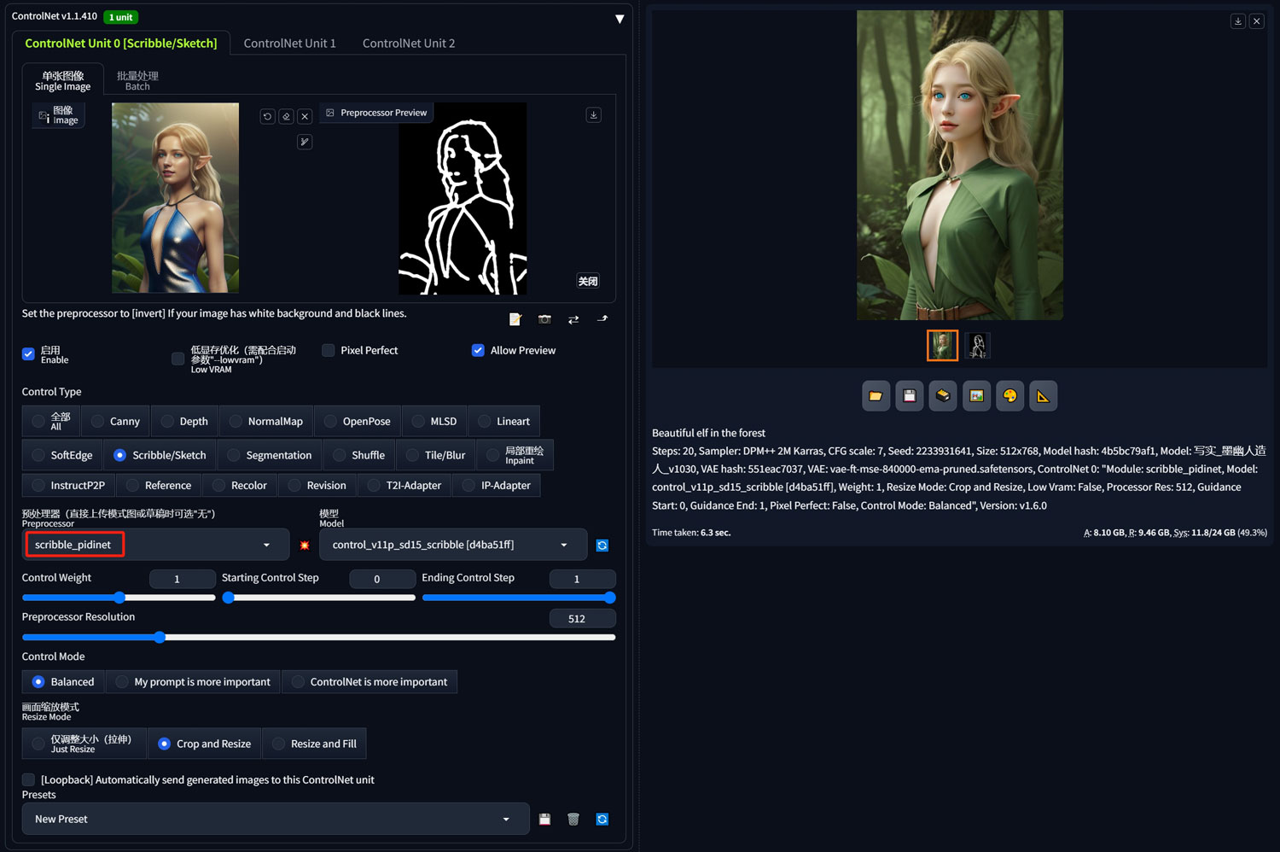This screenshot has width=1280, height=852.
Task: Open the New Preset dropdown
Action: (x=275, y=820)
